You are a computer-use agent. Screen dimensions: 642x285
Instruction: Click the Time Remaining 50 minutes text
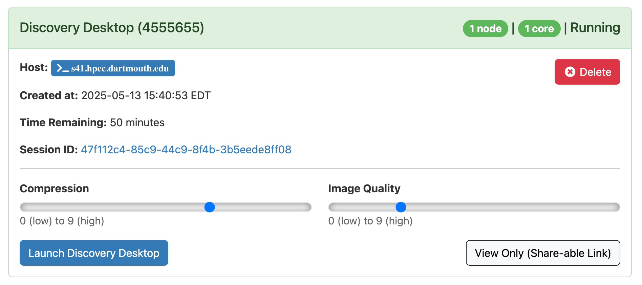point(137,123)
